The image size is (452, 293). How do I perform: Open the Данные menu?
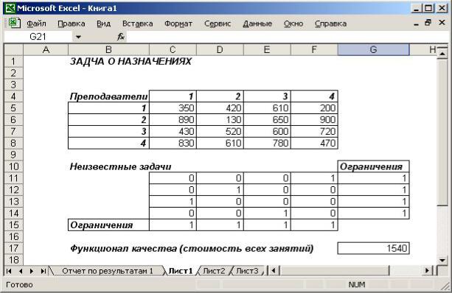pos(257,24)
